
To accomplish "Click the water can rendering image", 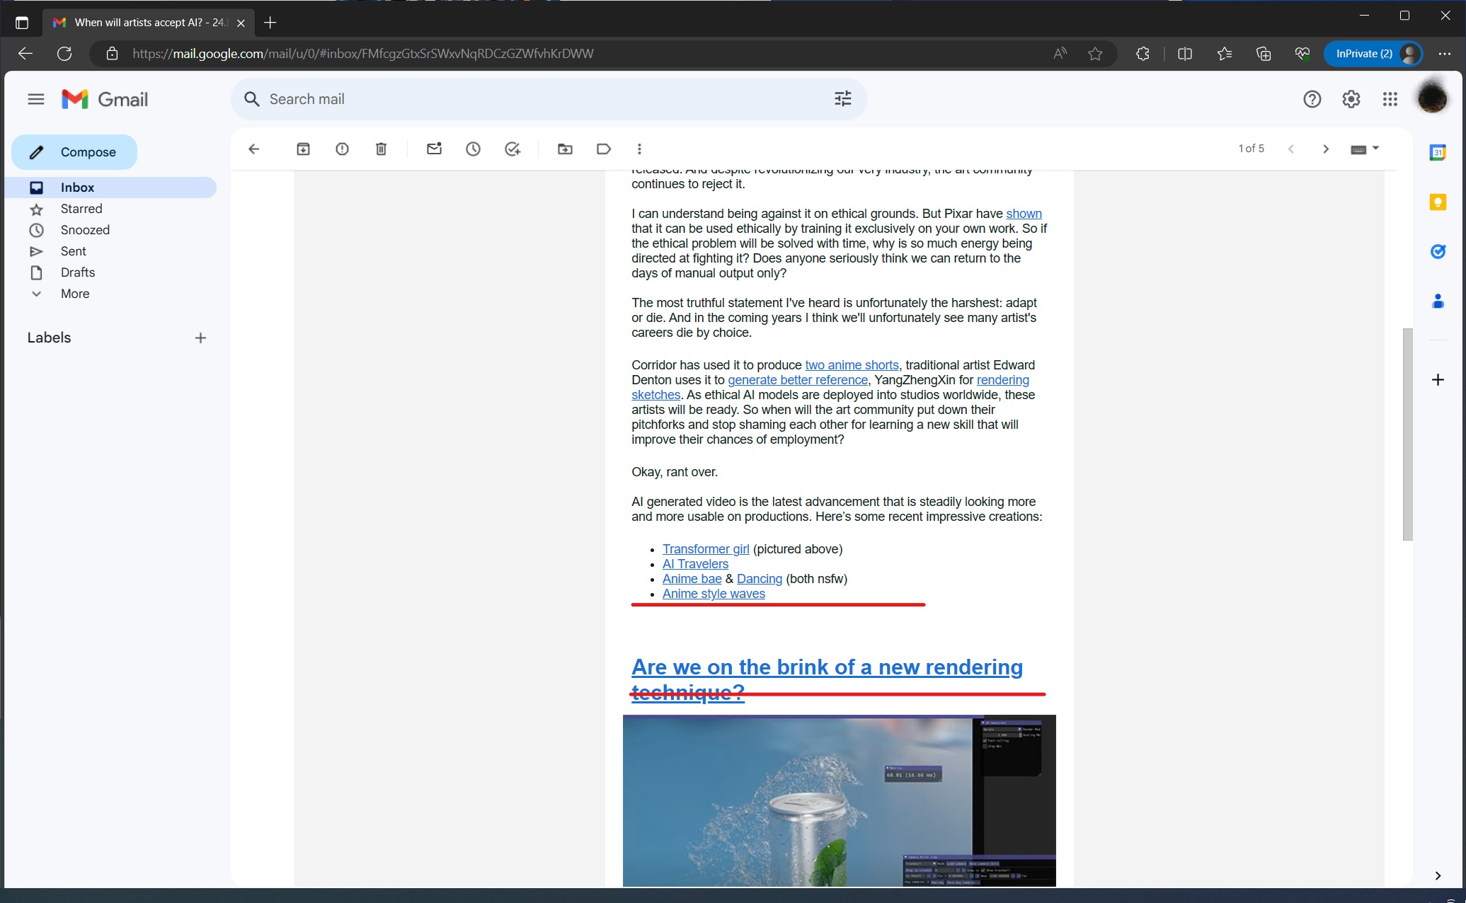I will (x=839, y=800).
